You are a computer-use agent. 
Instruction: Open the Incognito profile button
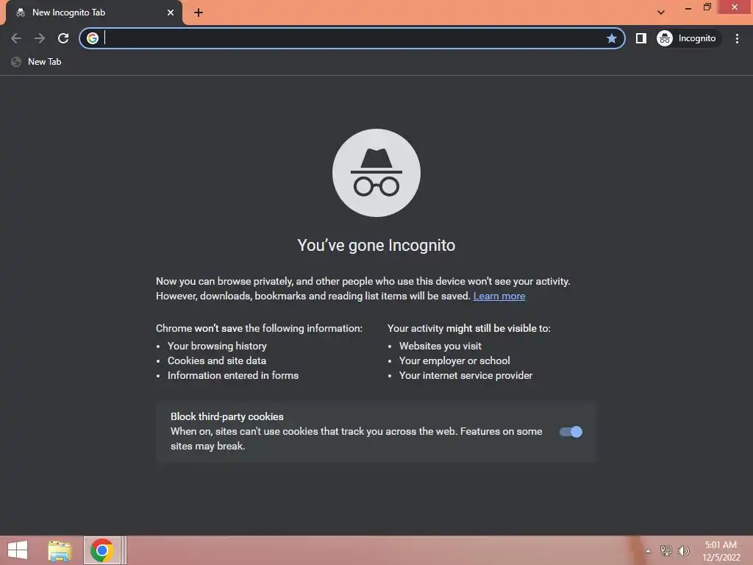click(x=687, y=38)
